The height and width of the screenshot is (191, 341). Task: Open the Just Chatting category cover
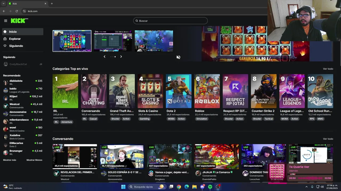click(x=94, y=91)
